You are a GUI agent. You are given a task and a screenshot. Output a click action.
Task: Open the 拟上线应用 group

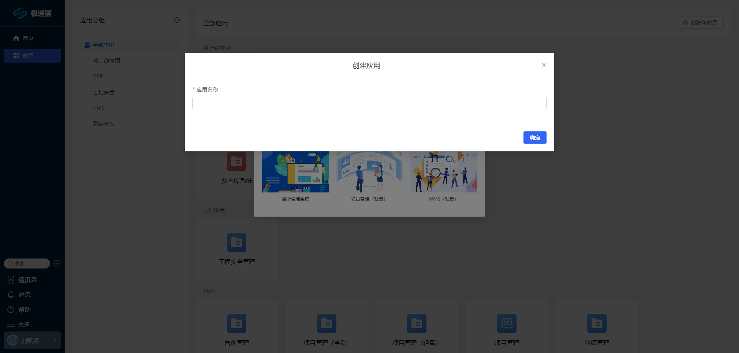[x=107, y=61]
